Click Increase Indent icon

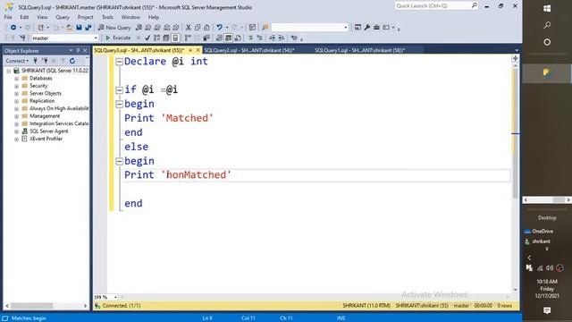(x=282, y=38)
